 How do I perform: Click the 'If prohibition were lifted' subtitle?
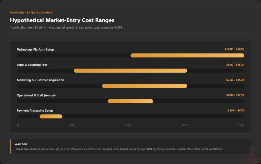click(66, 28)
